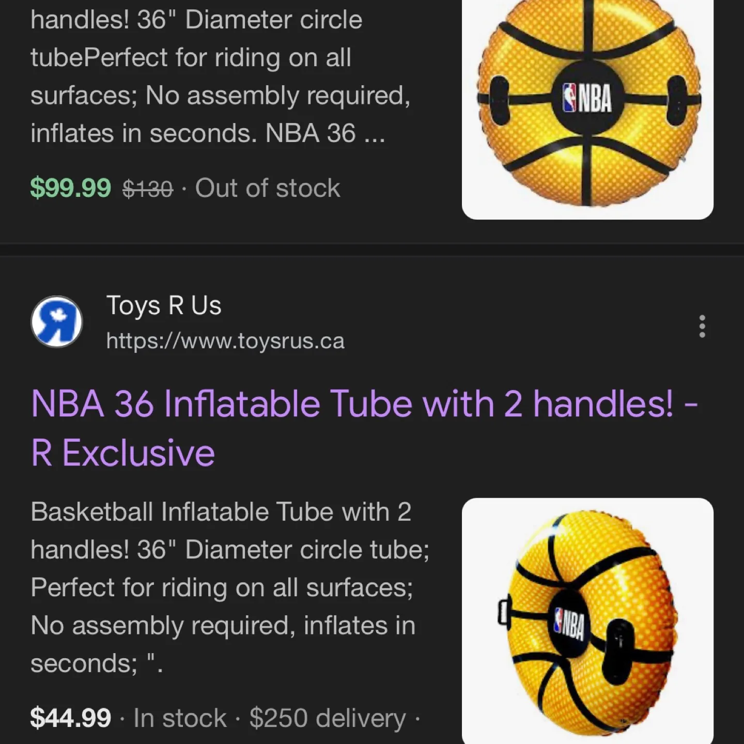Click the $44.99 price for the in-stock tube
744x744 pixels.
[70, 717]
